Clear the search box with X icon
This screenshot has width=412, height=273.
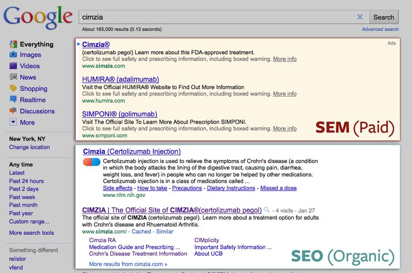[360, 17]
